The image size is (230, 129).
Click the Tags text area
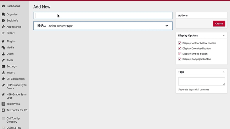(201, 82)
